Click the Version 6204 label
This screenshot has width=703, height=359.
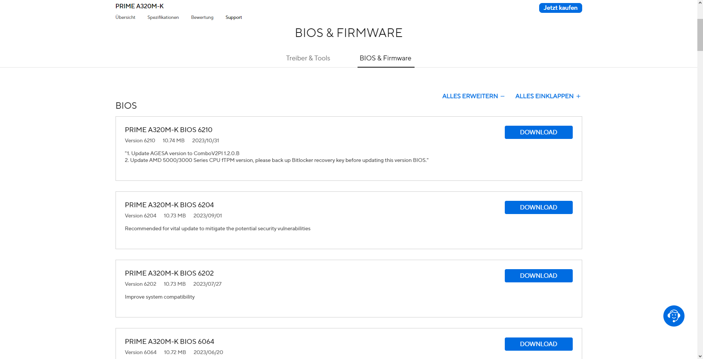tap(140, 216)
